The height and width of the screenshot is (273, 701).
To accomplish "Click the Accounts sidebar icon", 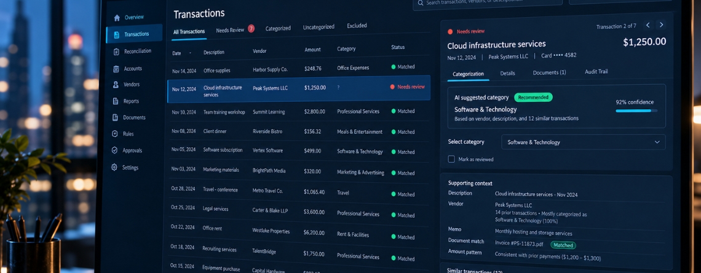I will (116, 69).
